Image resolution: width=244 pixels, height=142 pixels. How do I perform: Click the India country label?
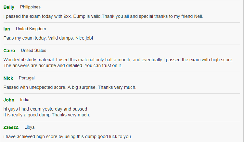pyautogui.click(x=25, y=100)
